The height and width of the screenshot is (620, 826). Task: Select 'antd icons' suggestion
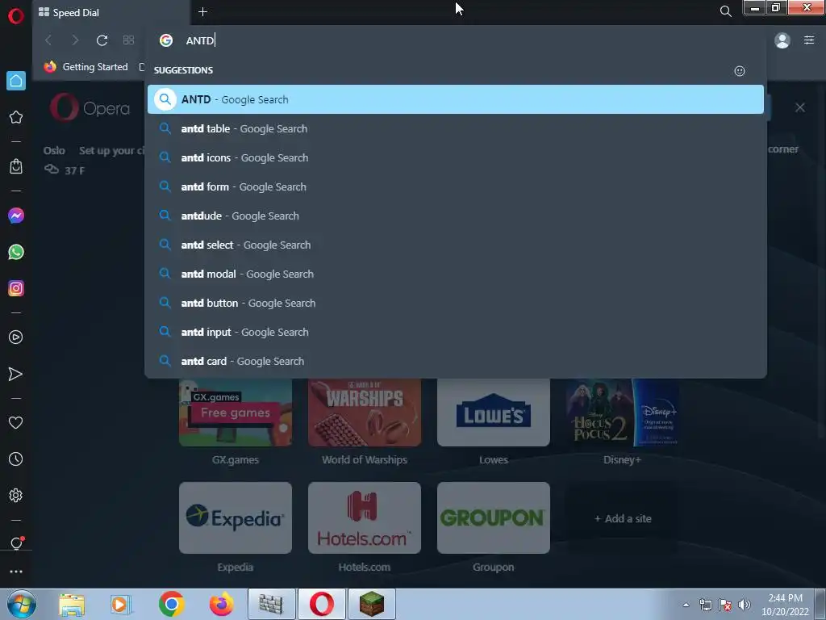(x=456, y=157)
